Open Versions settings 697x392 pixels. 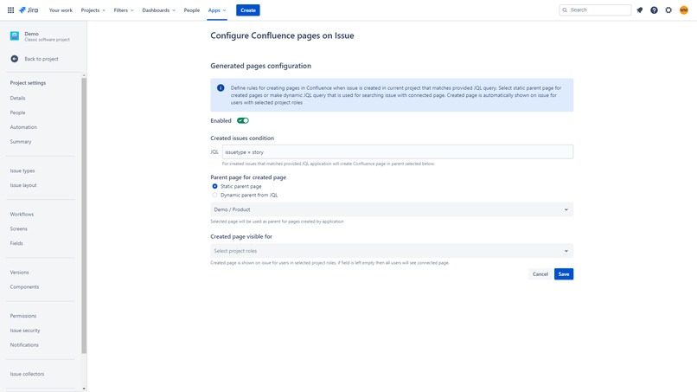[x=20, y=273]
